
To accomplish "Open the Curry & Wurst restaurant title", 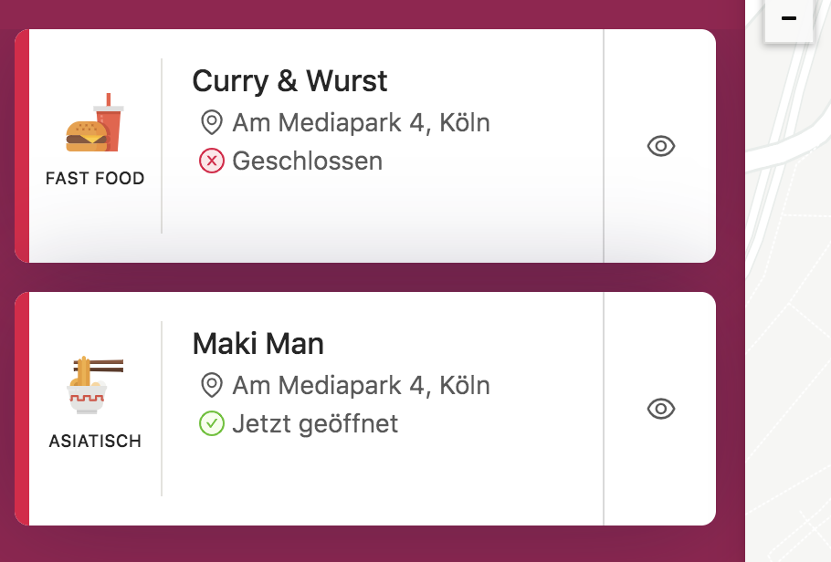I will click(289, 81).
